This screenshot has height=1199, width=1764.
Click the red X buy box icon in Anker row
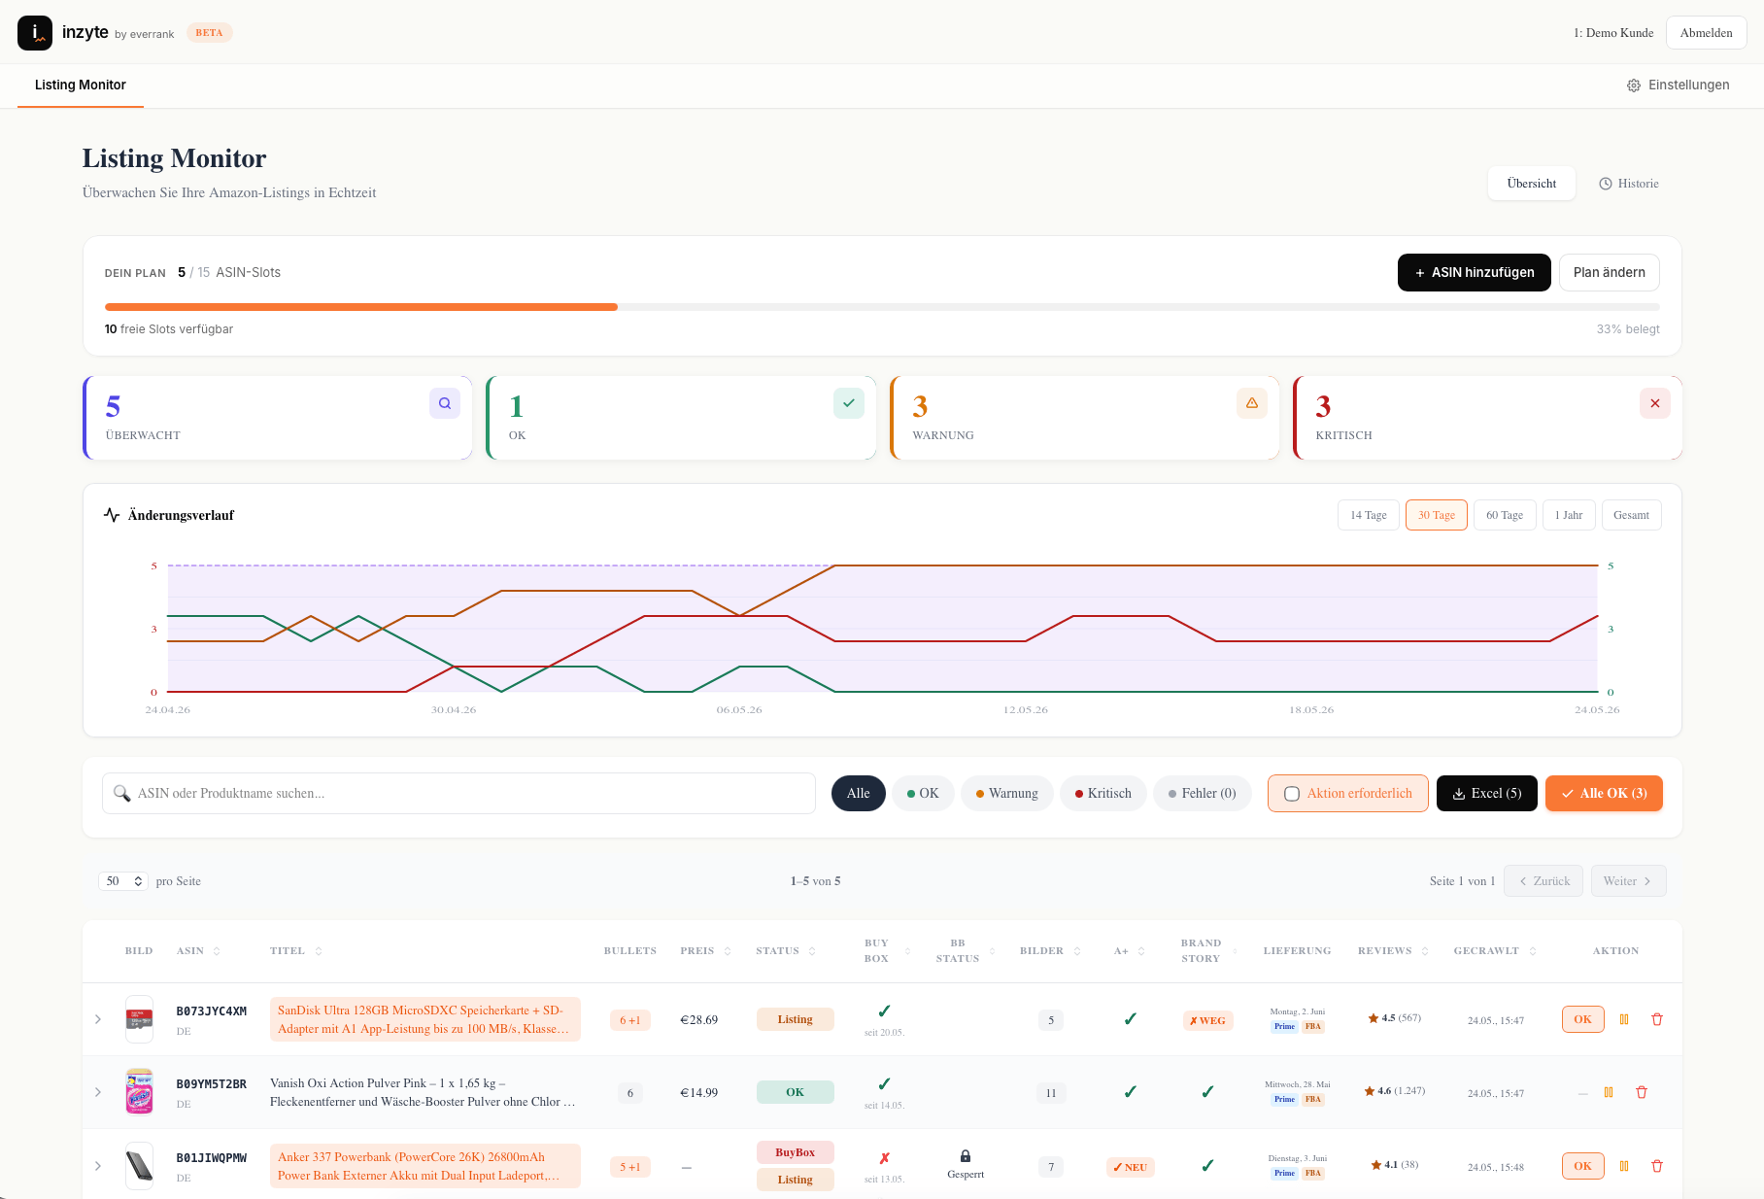tap(884, 1158)
